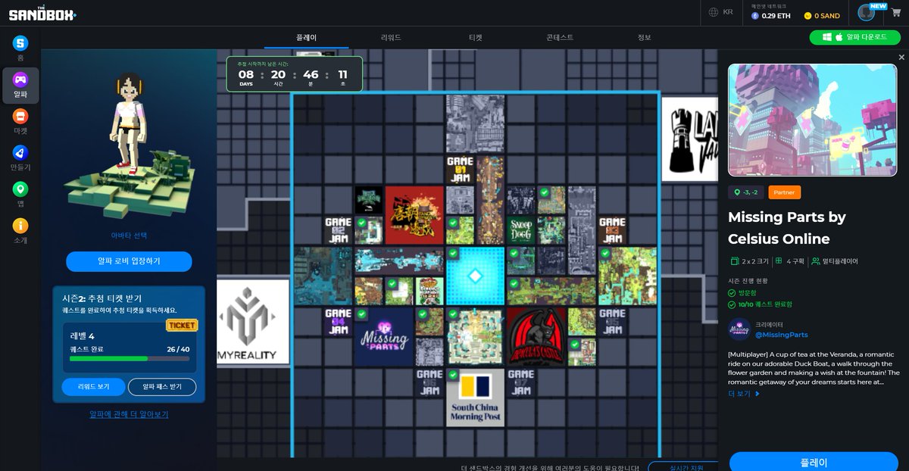Click the TICKET badge on level card

[x=182, y=326]
